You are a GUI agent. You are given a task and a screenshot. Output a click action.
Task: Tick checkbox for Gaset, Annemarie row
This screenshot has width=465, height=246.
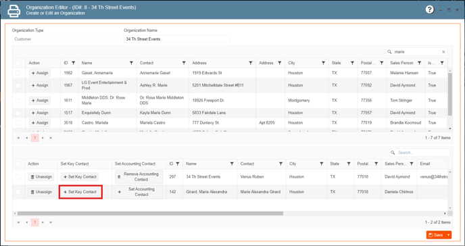coord(18,73)
